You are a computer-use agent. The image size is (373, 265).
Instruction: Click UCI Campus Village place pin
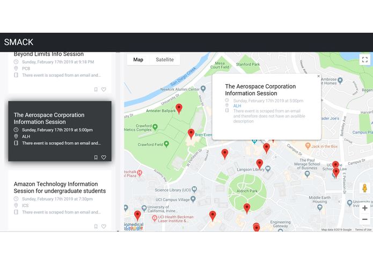tap(193, 199)
